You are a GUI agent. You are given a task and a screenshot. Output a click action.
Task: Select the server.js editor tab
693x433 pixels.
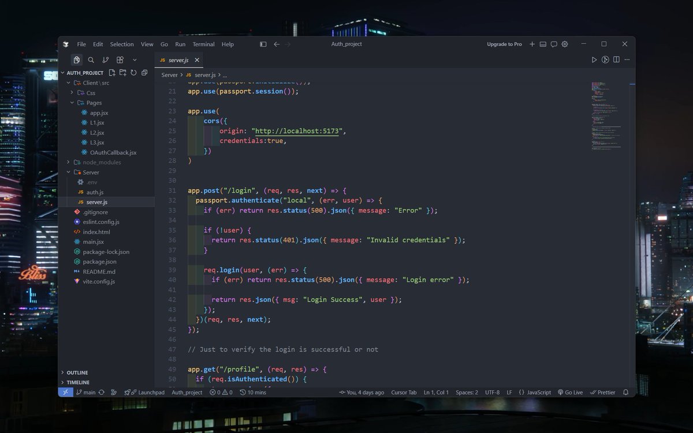coord(179,60)
